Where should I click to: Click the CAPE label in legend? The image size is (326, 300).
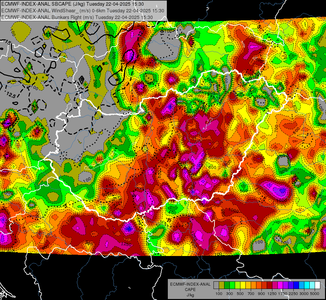click(x=190, y=290)
